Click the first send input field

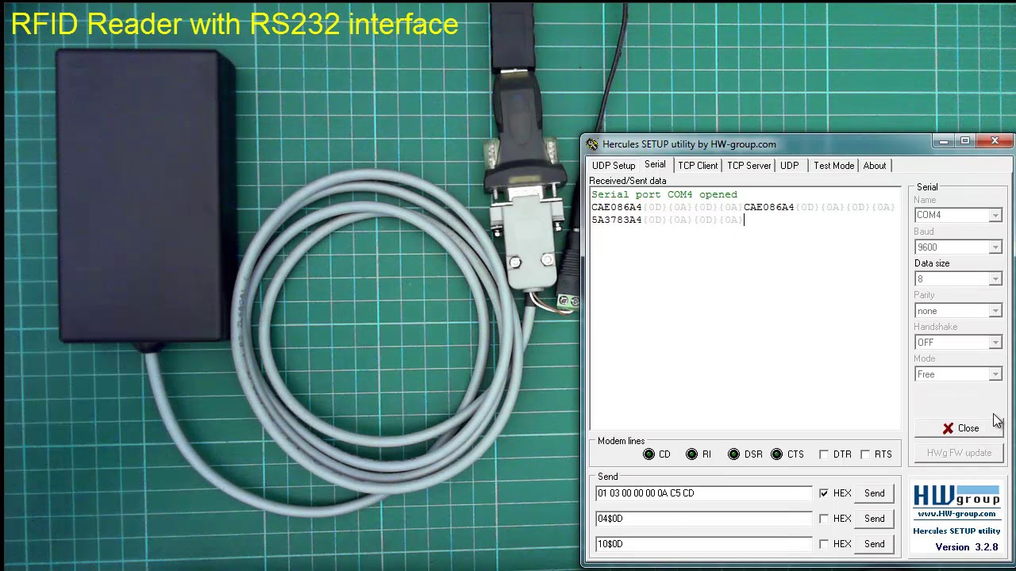(x=704, y=493)
